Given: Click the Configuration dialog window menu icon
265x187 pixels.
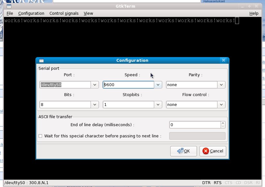Looking at the screenshot, I should (x=41, y=61).
